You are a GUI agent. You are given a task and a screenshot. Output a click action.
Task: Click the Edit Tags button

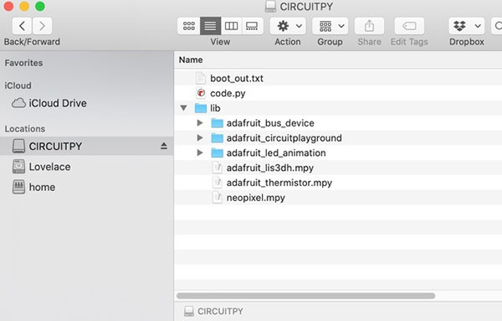click(x=409, y=26)
